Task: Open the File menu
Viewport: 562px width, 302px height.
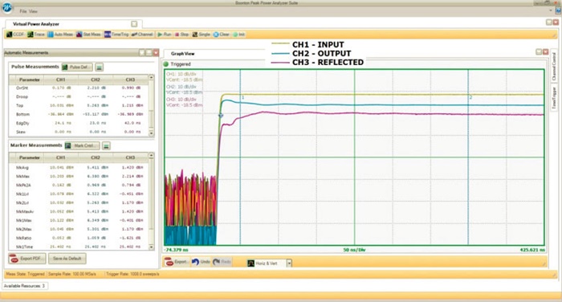Action: 23,11
